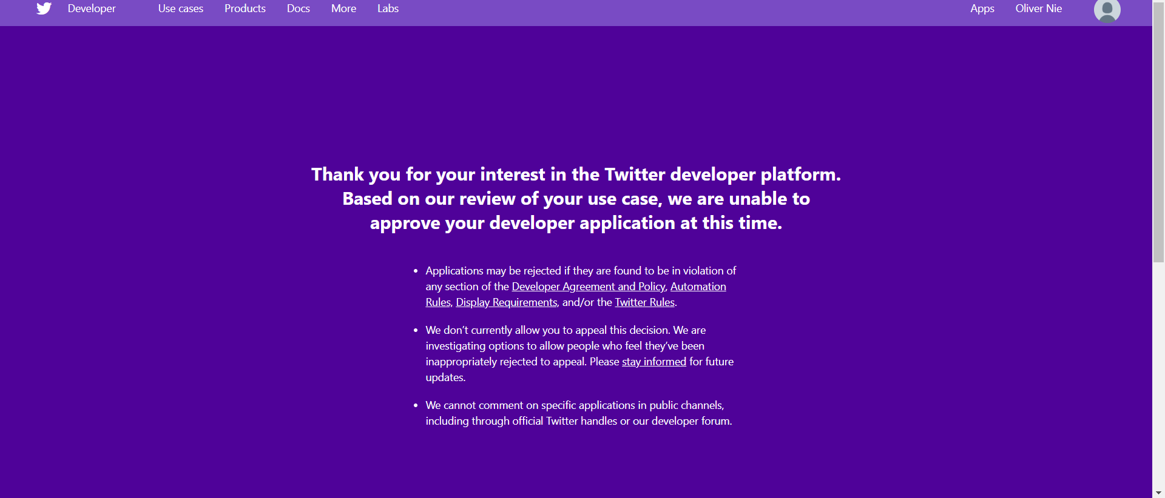Open the Display Requirements link

(x=507, y=302)
